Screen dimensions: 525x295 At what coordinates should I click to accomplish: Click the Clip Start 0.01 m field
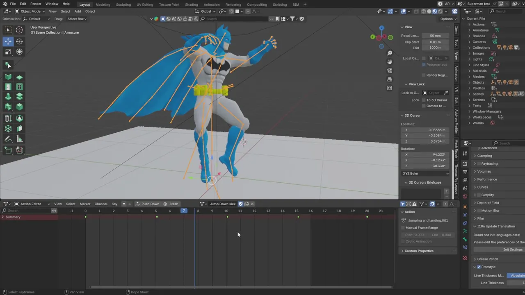tap(436, 42)
